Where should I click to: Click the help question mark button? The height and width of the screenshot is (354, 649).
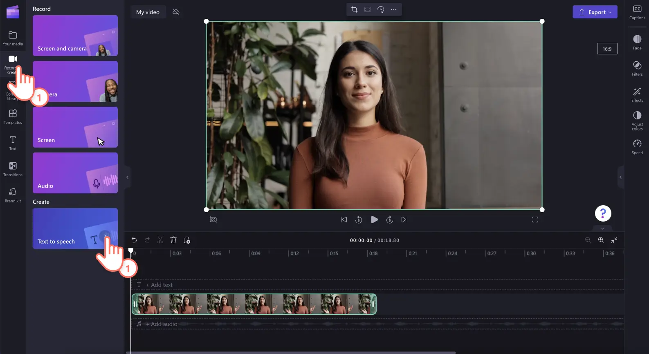(603, 213)
